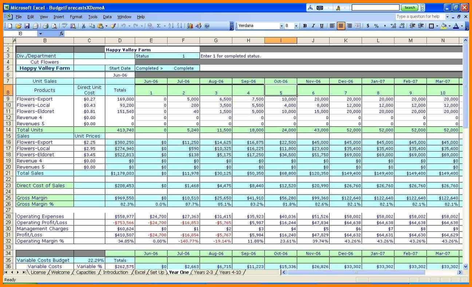Click the Cut scissors icon
Viewport: 472px width, 287px height.
83,26
